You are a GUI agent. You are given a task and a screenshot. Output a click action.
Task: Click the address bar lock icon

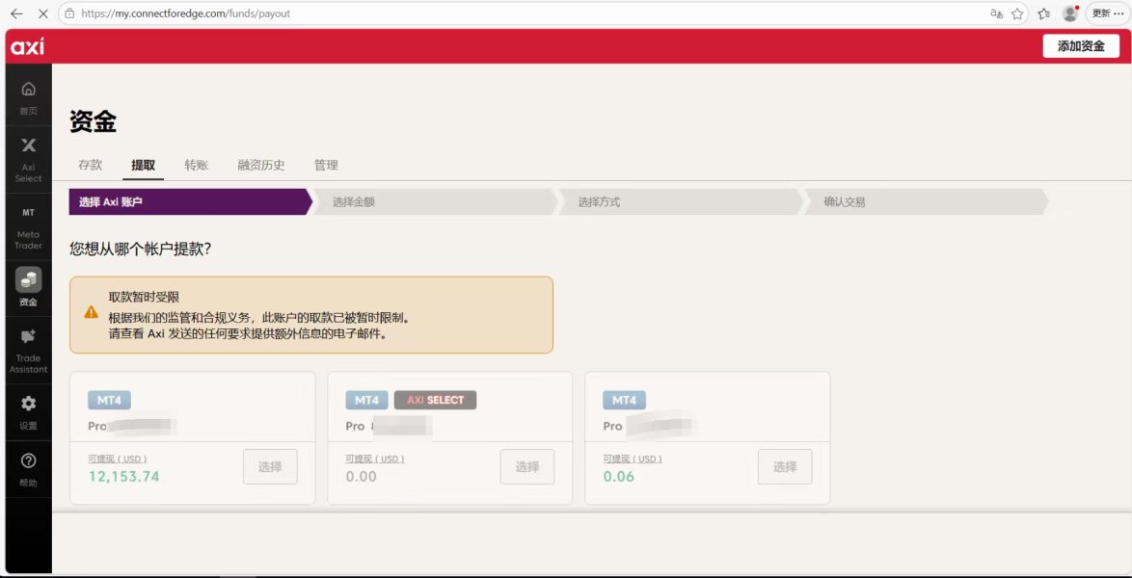[69, 13]
